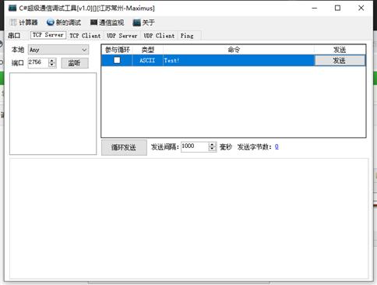Viewport: 377px width, 285px height.
Task: Click the 循环发送 loop send button
Action: tap(124, 147)
